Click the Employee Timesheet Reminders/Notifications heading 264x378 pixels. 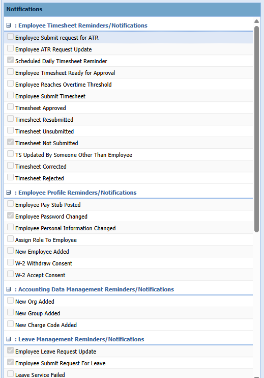(83, 25)
